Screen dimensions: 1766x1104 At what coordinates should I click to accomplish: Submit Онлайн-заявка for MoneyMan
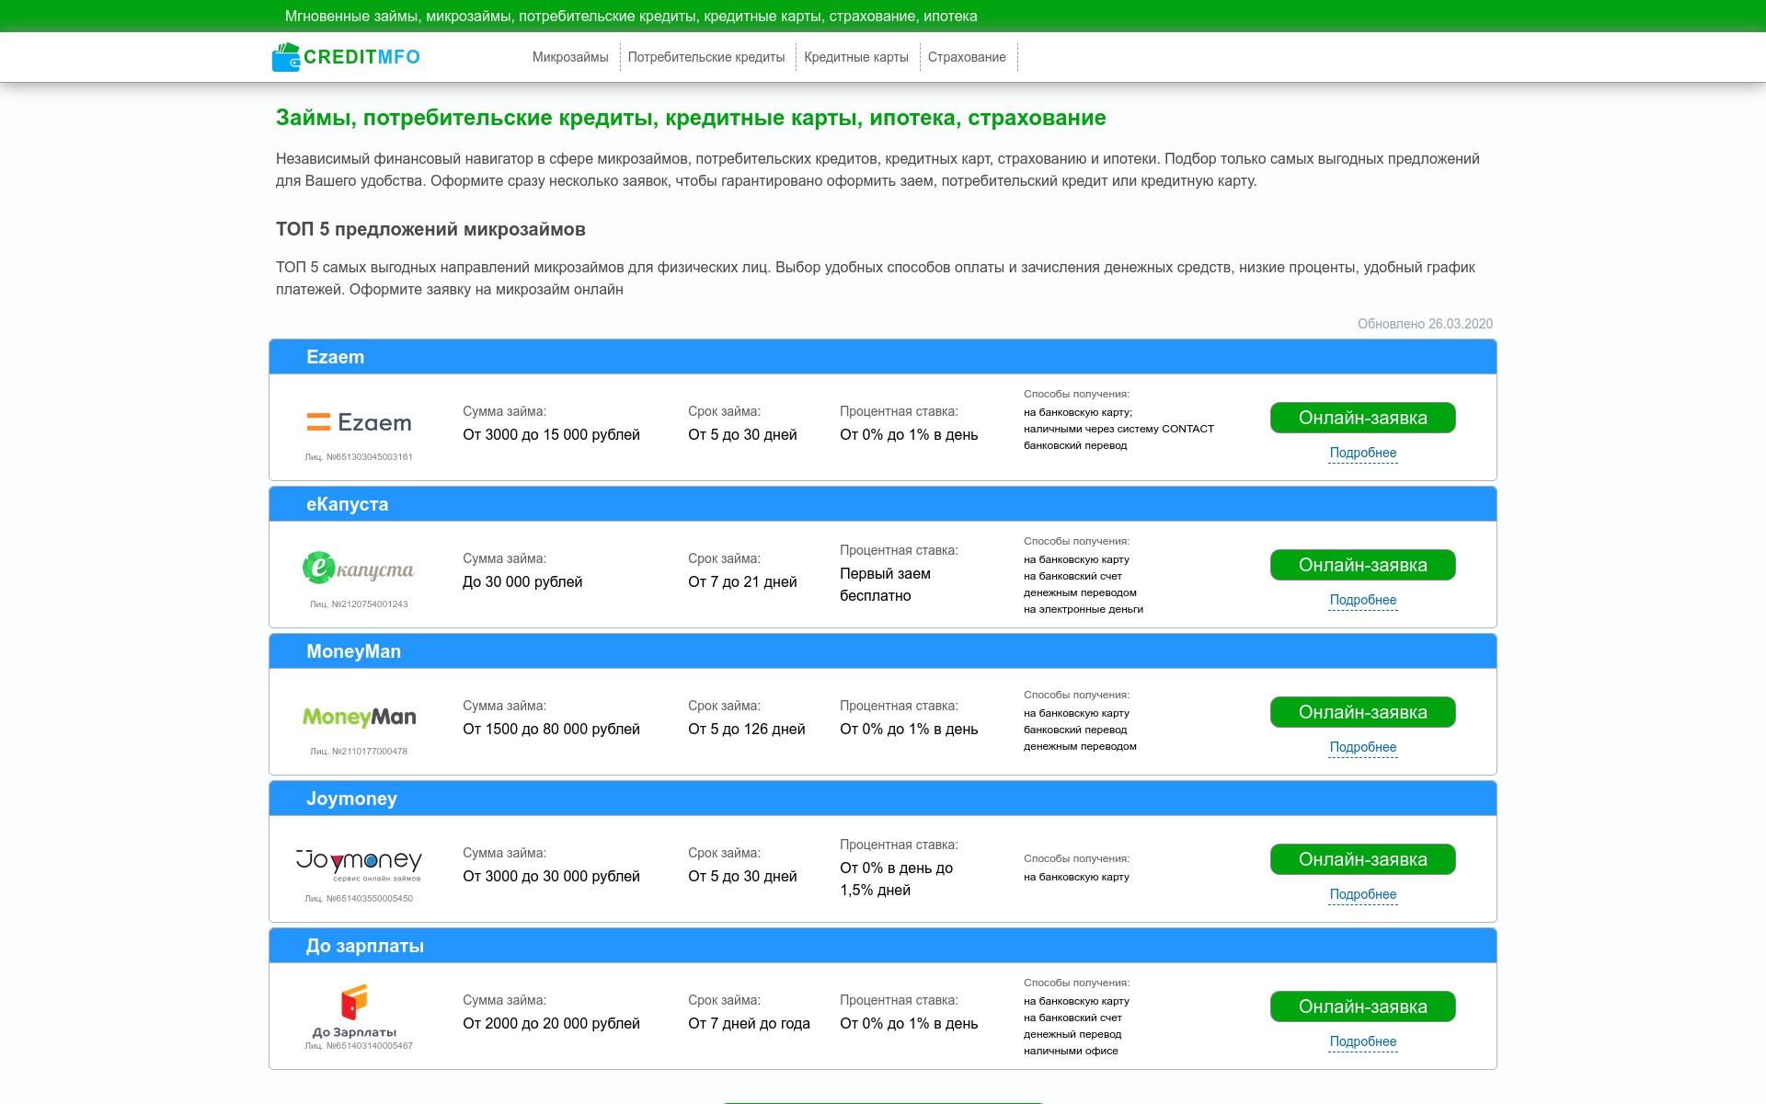[x=1362, y=712]
